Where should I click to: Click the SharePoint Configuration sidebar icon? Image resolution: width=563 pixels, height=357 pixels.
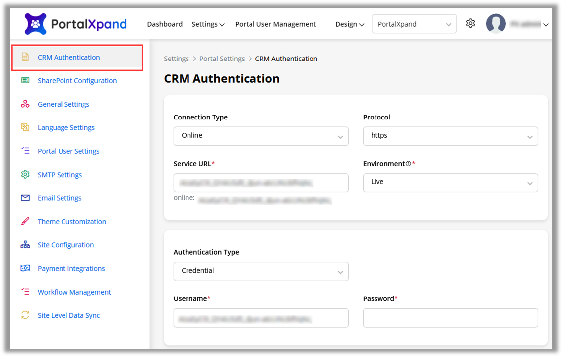click(x=25, y=80)
